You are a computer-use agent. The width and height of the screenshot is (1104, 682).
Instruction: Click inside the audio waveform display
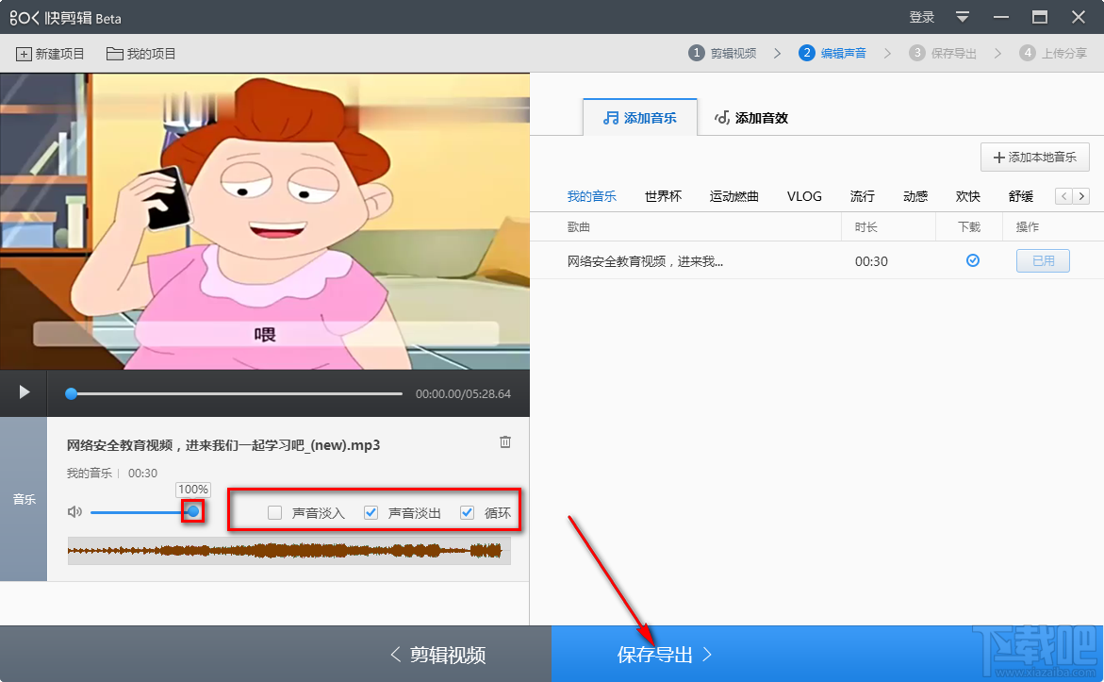[288, 551]
